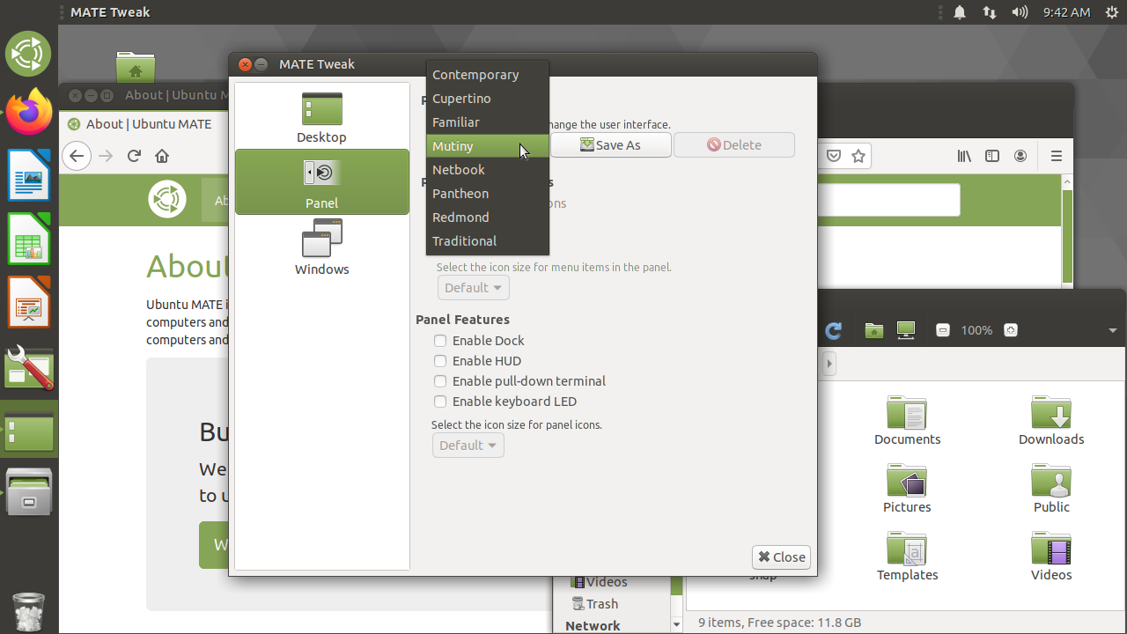Choose the Netbook layout
Viewport: 1127px width, 634px height.
488,170
